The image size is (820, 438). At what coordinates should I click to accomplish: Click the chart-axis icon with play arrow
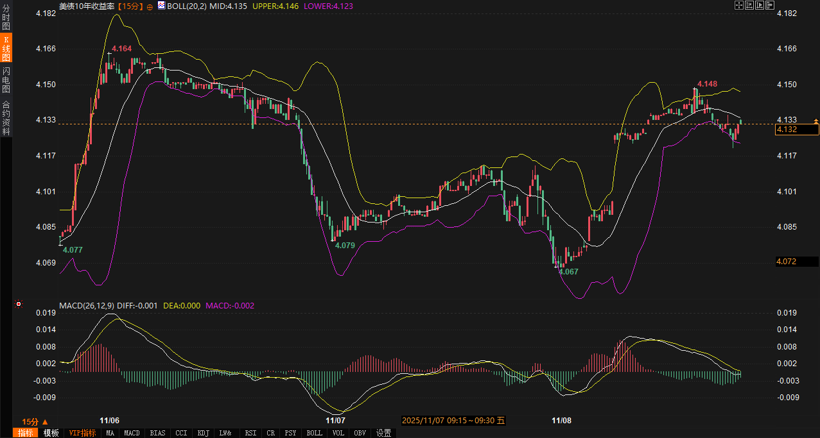pyautogui.click(x=759, y=5)
